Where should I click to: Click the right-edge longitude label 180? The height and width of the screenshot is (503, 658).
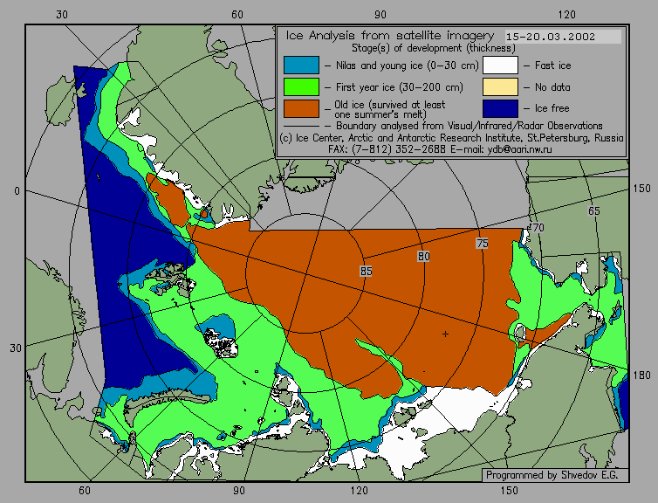641,376
